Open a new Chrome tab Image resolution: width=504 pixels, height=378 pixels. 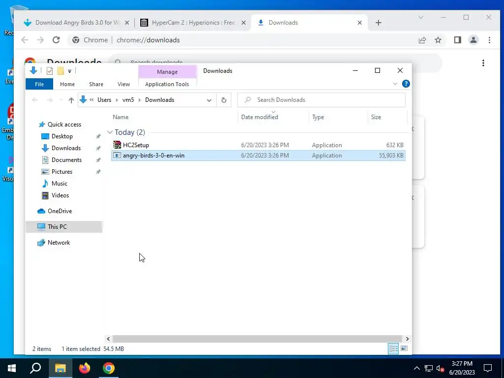coord(378,23)
